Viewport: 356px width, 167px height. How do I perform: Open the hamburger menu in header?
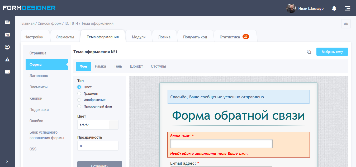click(347, 8)
